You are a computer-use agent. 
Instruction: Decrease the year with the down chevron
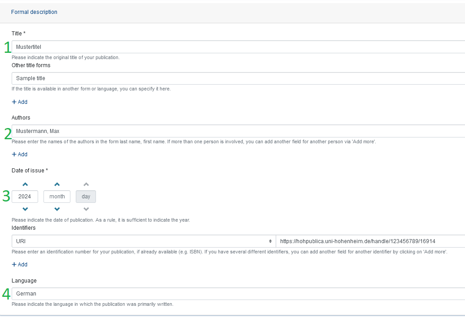[25, 209]
